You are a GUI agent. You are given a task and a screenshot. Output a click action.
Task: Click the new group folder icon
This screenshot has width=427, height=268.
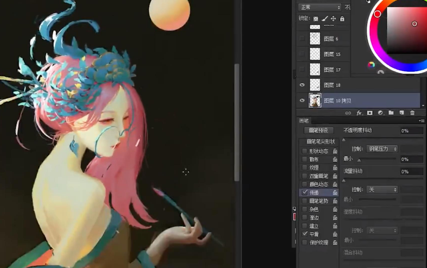click(x=391, y=113)
